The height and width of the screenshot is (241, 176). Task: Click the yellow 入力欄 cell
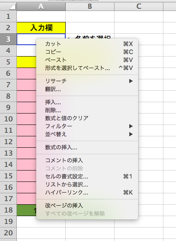41,28
